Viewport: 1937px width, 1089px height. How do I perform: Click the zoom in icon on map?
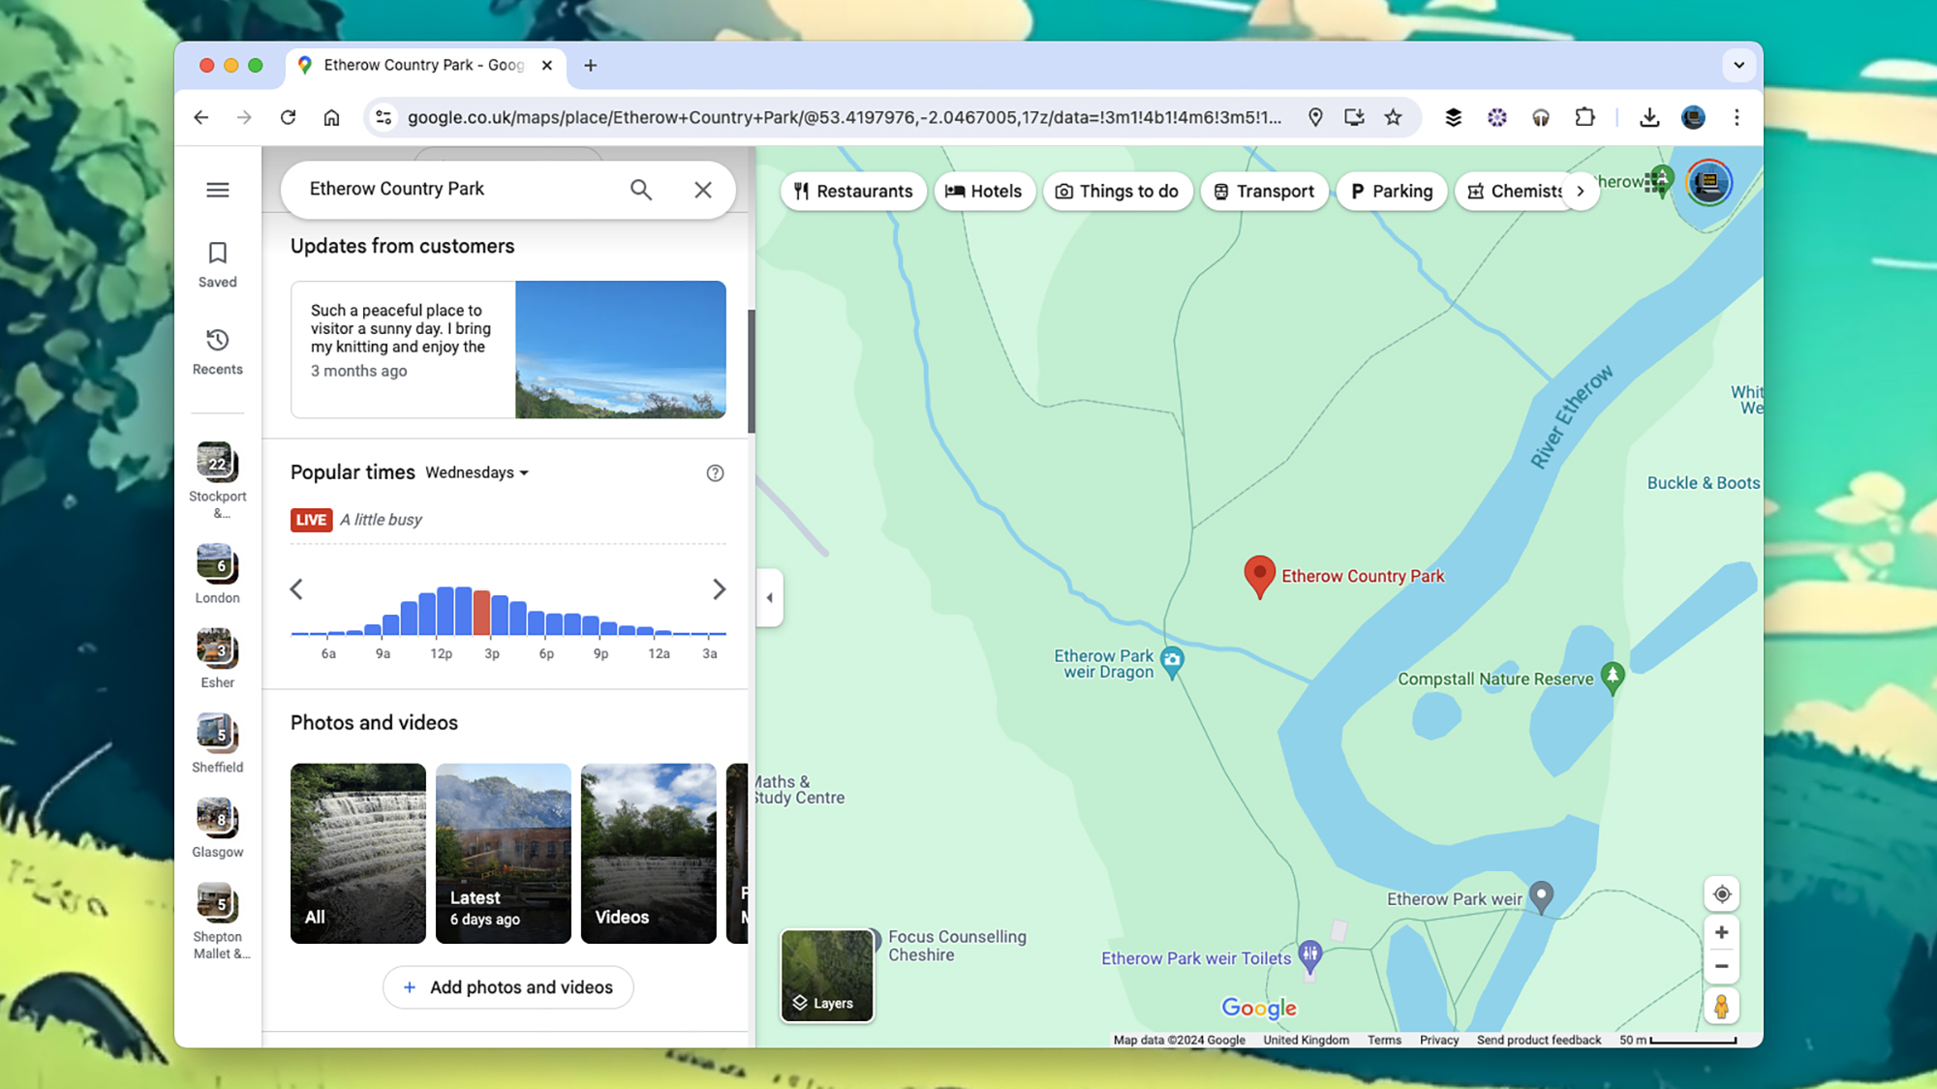(1720, 932)
